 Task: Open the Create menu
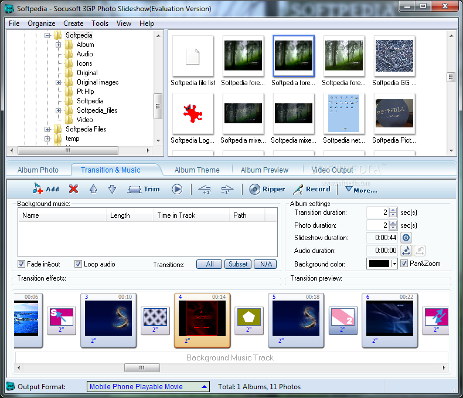tap(73, 23)
